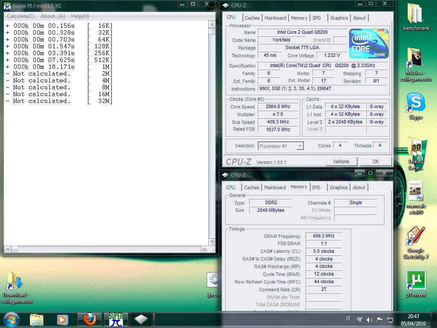Switch to Memory tab in top CPU-Z
The height and width of the screenshot is (328, 437).
pos(299,18)
